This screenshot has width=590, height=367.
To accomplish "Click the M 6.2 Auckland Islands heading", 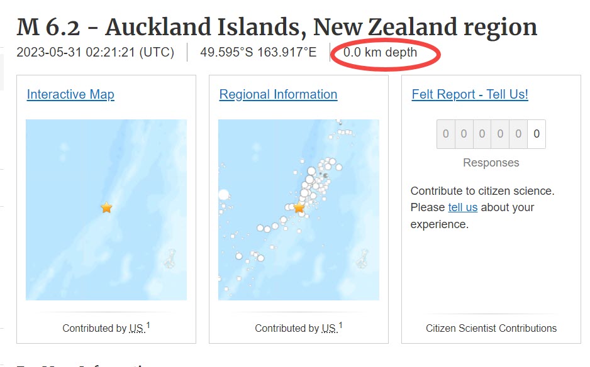I will 277,27.
